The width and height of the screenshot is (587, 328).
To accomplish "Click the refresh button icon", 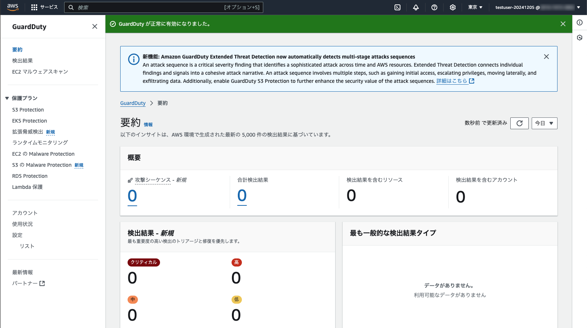I will pyautogui.click(x=520, y=123).
